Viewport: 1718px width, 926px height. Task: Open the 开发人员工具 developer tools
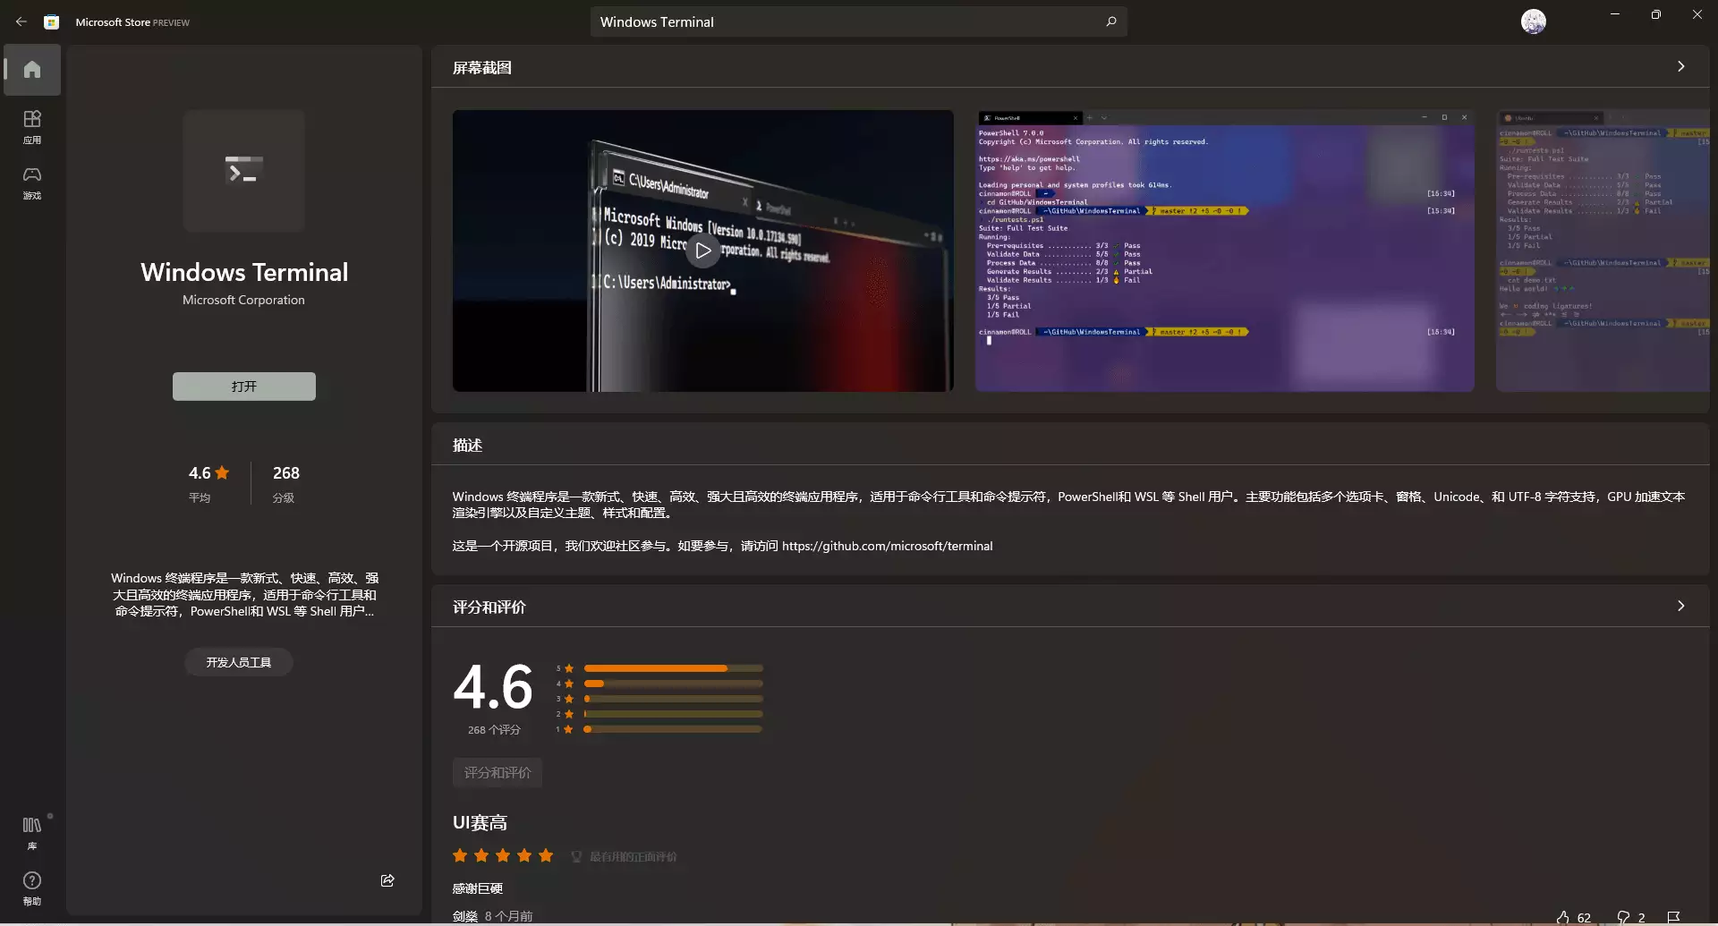[x=237, y=662]
